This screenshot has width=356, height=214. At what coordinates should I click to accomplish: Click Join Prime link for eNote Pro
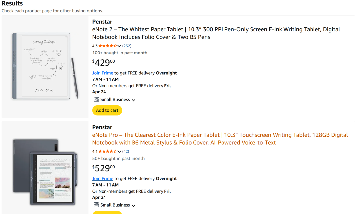(103, 179)
